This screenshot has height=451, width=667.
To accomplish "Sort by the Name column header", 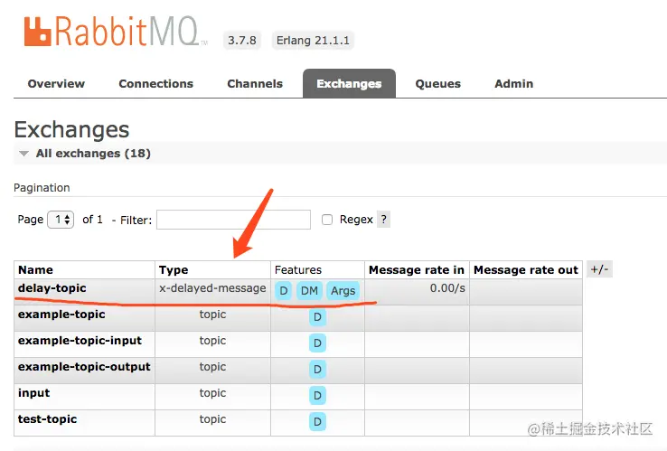I will 36,269.
